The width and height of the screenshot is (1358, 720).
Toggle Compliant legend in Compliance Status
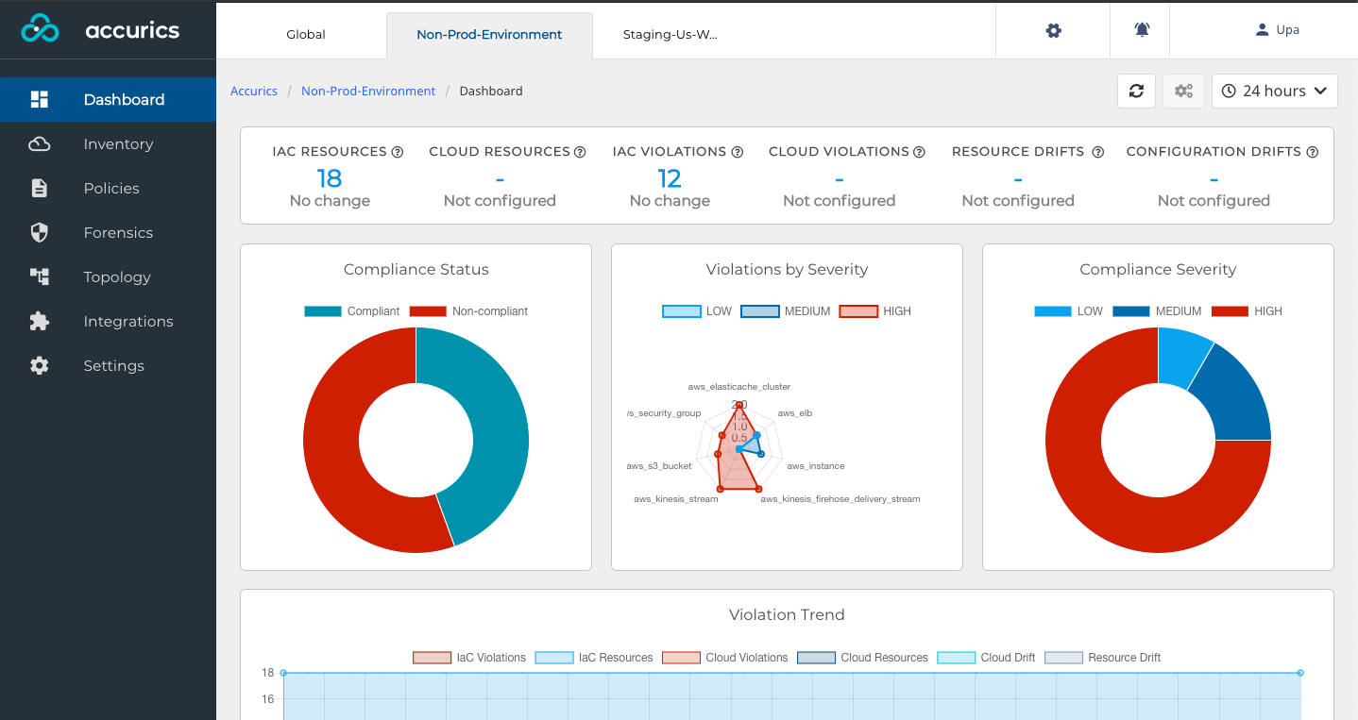pyautogui.click(x=352, y=311)
